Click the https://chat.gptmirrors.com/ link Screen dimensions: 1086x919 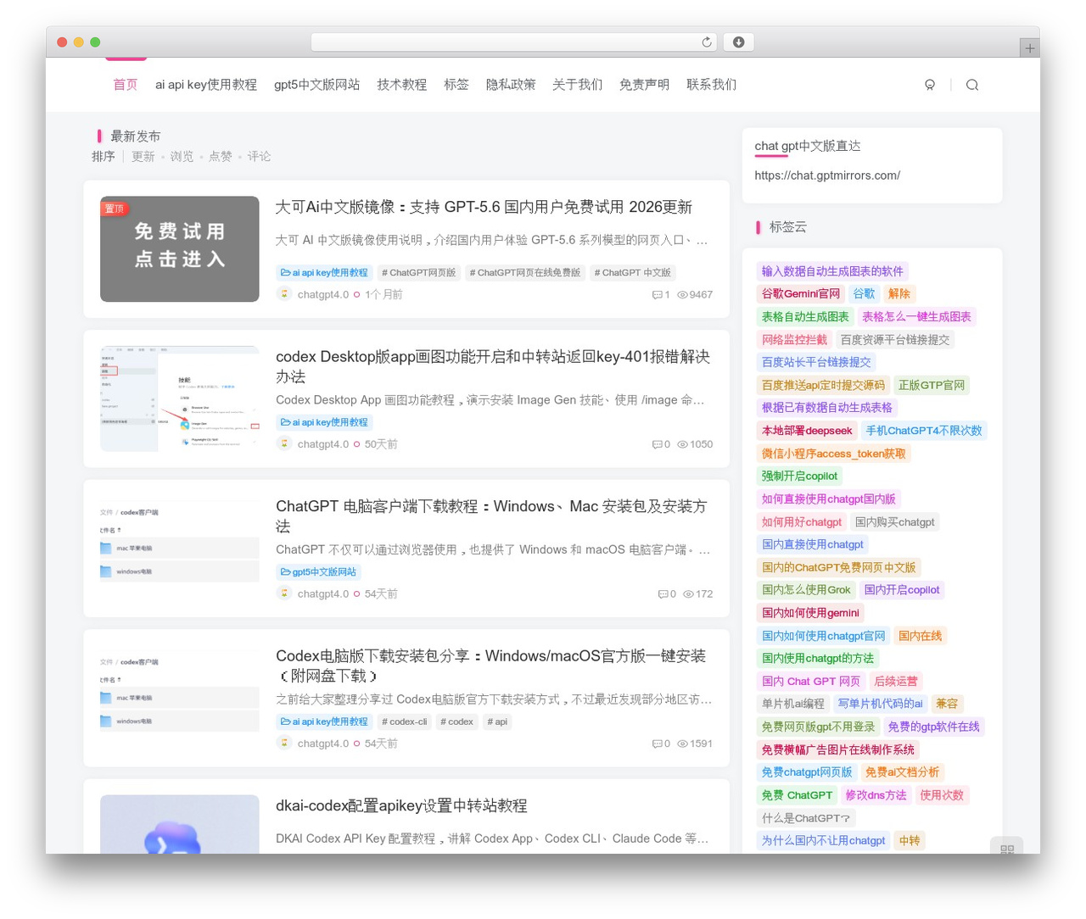point(827,175)
